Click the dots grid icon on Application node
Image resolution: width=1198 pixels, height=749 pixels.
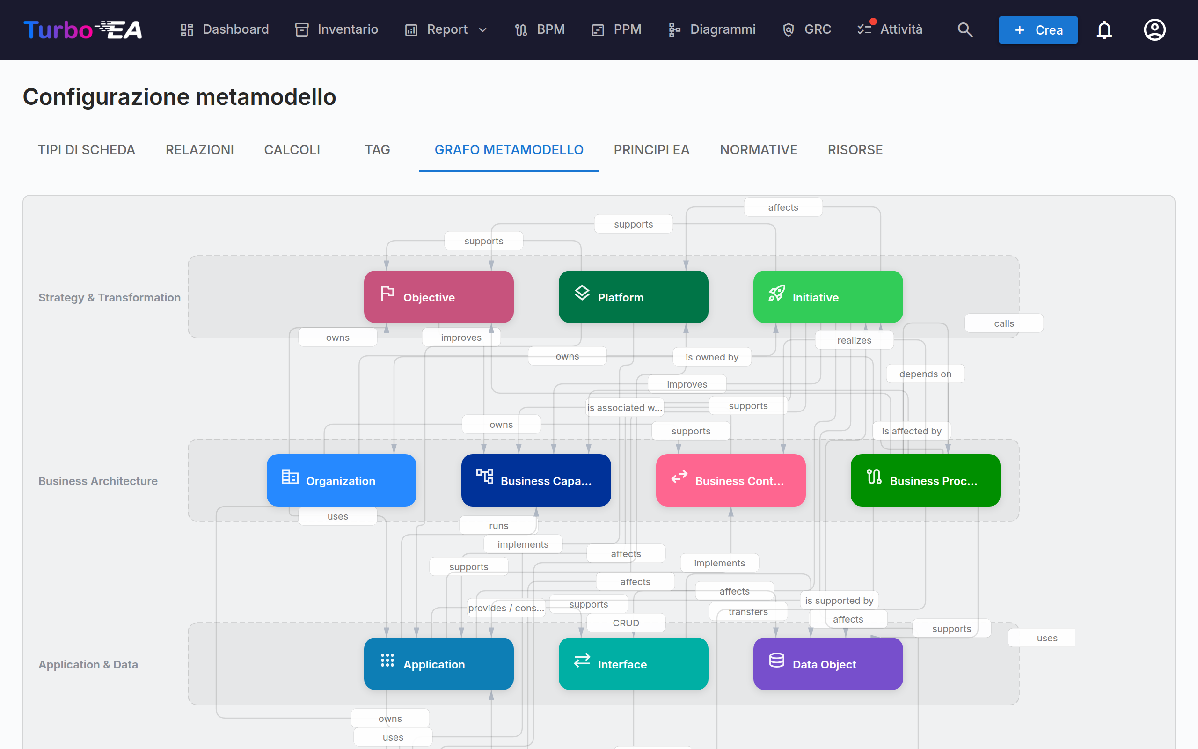click(x=387, y=661)
